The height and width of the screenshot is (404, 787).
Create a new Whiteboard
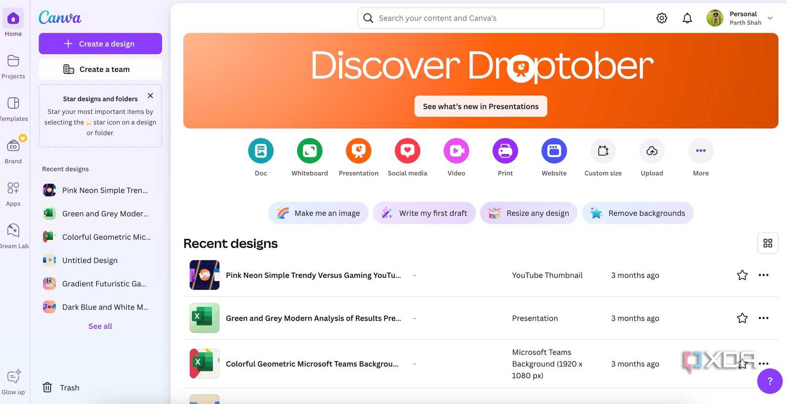pyautogui.click(x=310, y=151)
